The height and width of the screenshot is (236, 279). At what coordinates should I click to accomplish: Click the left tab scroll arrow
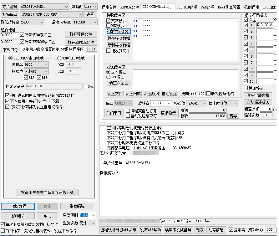coord(90,49)
